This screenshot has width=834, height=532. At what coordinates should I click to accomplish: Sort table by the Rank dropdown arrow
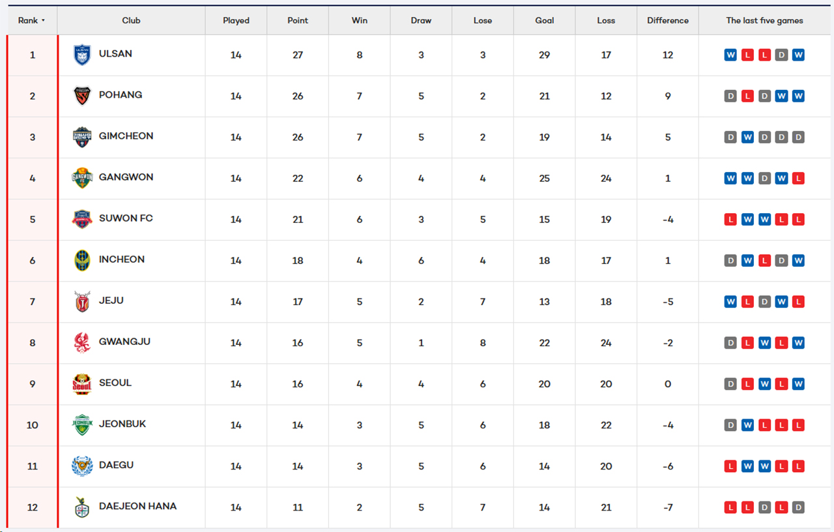click(x=43, y=21)
